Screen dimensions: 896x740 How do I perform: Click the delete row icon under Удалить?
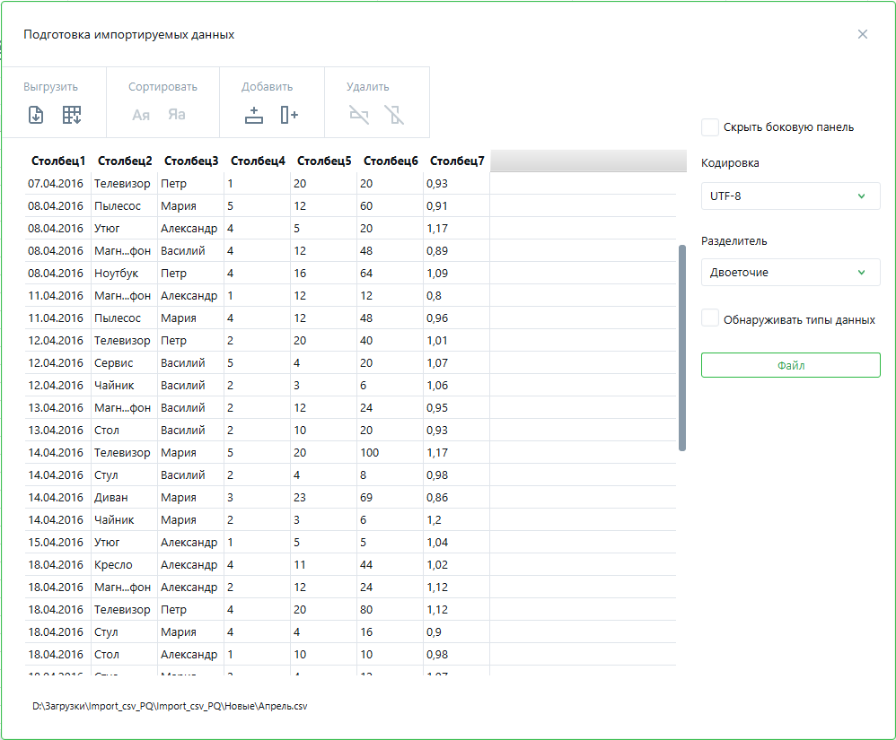pos(359,115)
